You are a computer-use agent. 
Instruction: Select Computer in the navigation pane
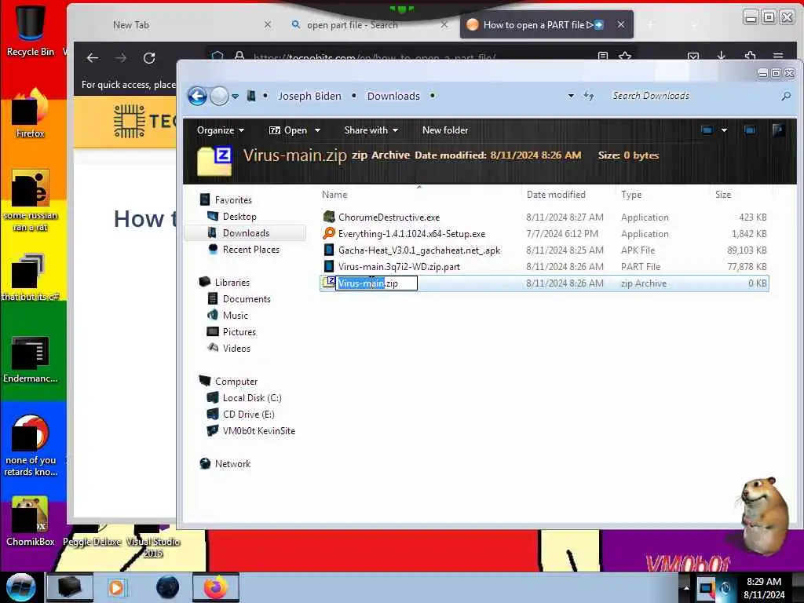[236, 382]
